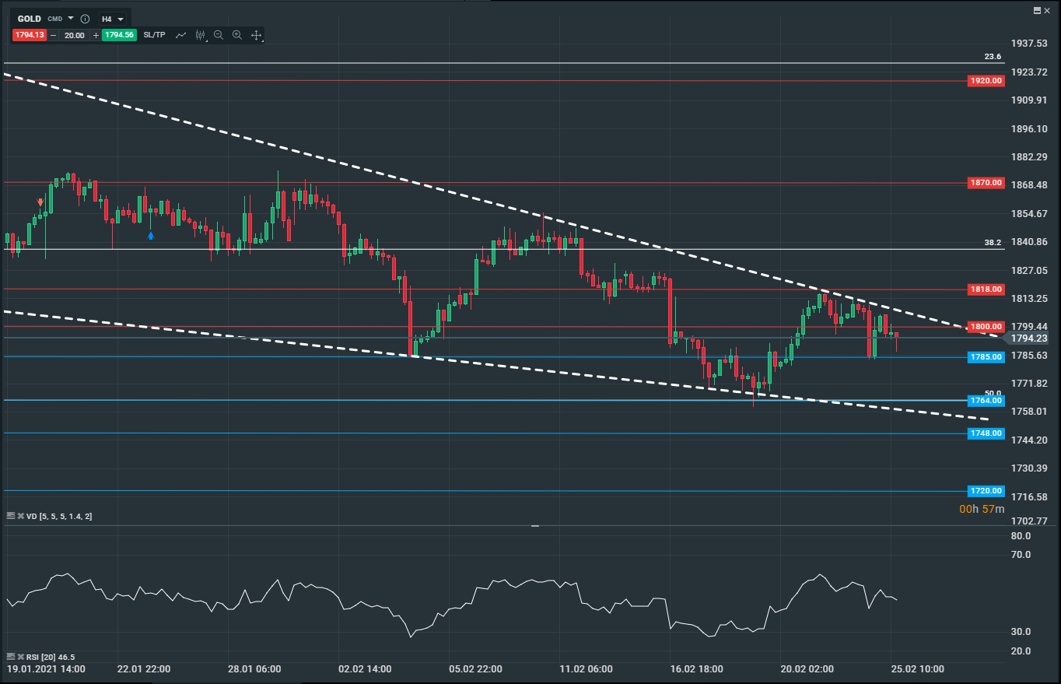Click the 25.02 10:00 time axis label

(x=917, y=669)
